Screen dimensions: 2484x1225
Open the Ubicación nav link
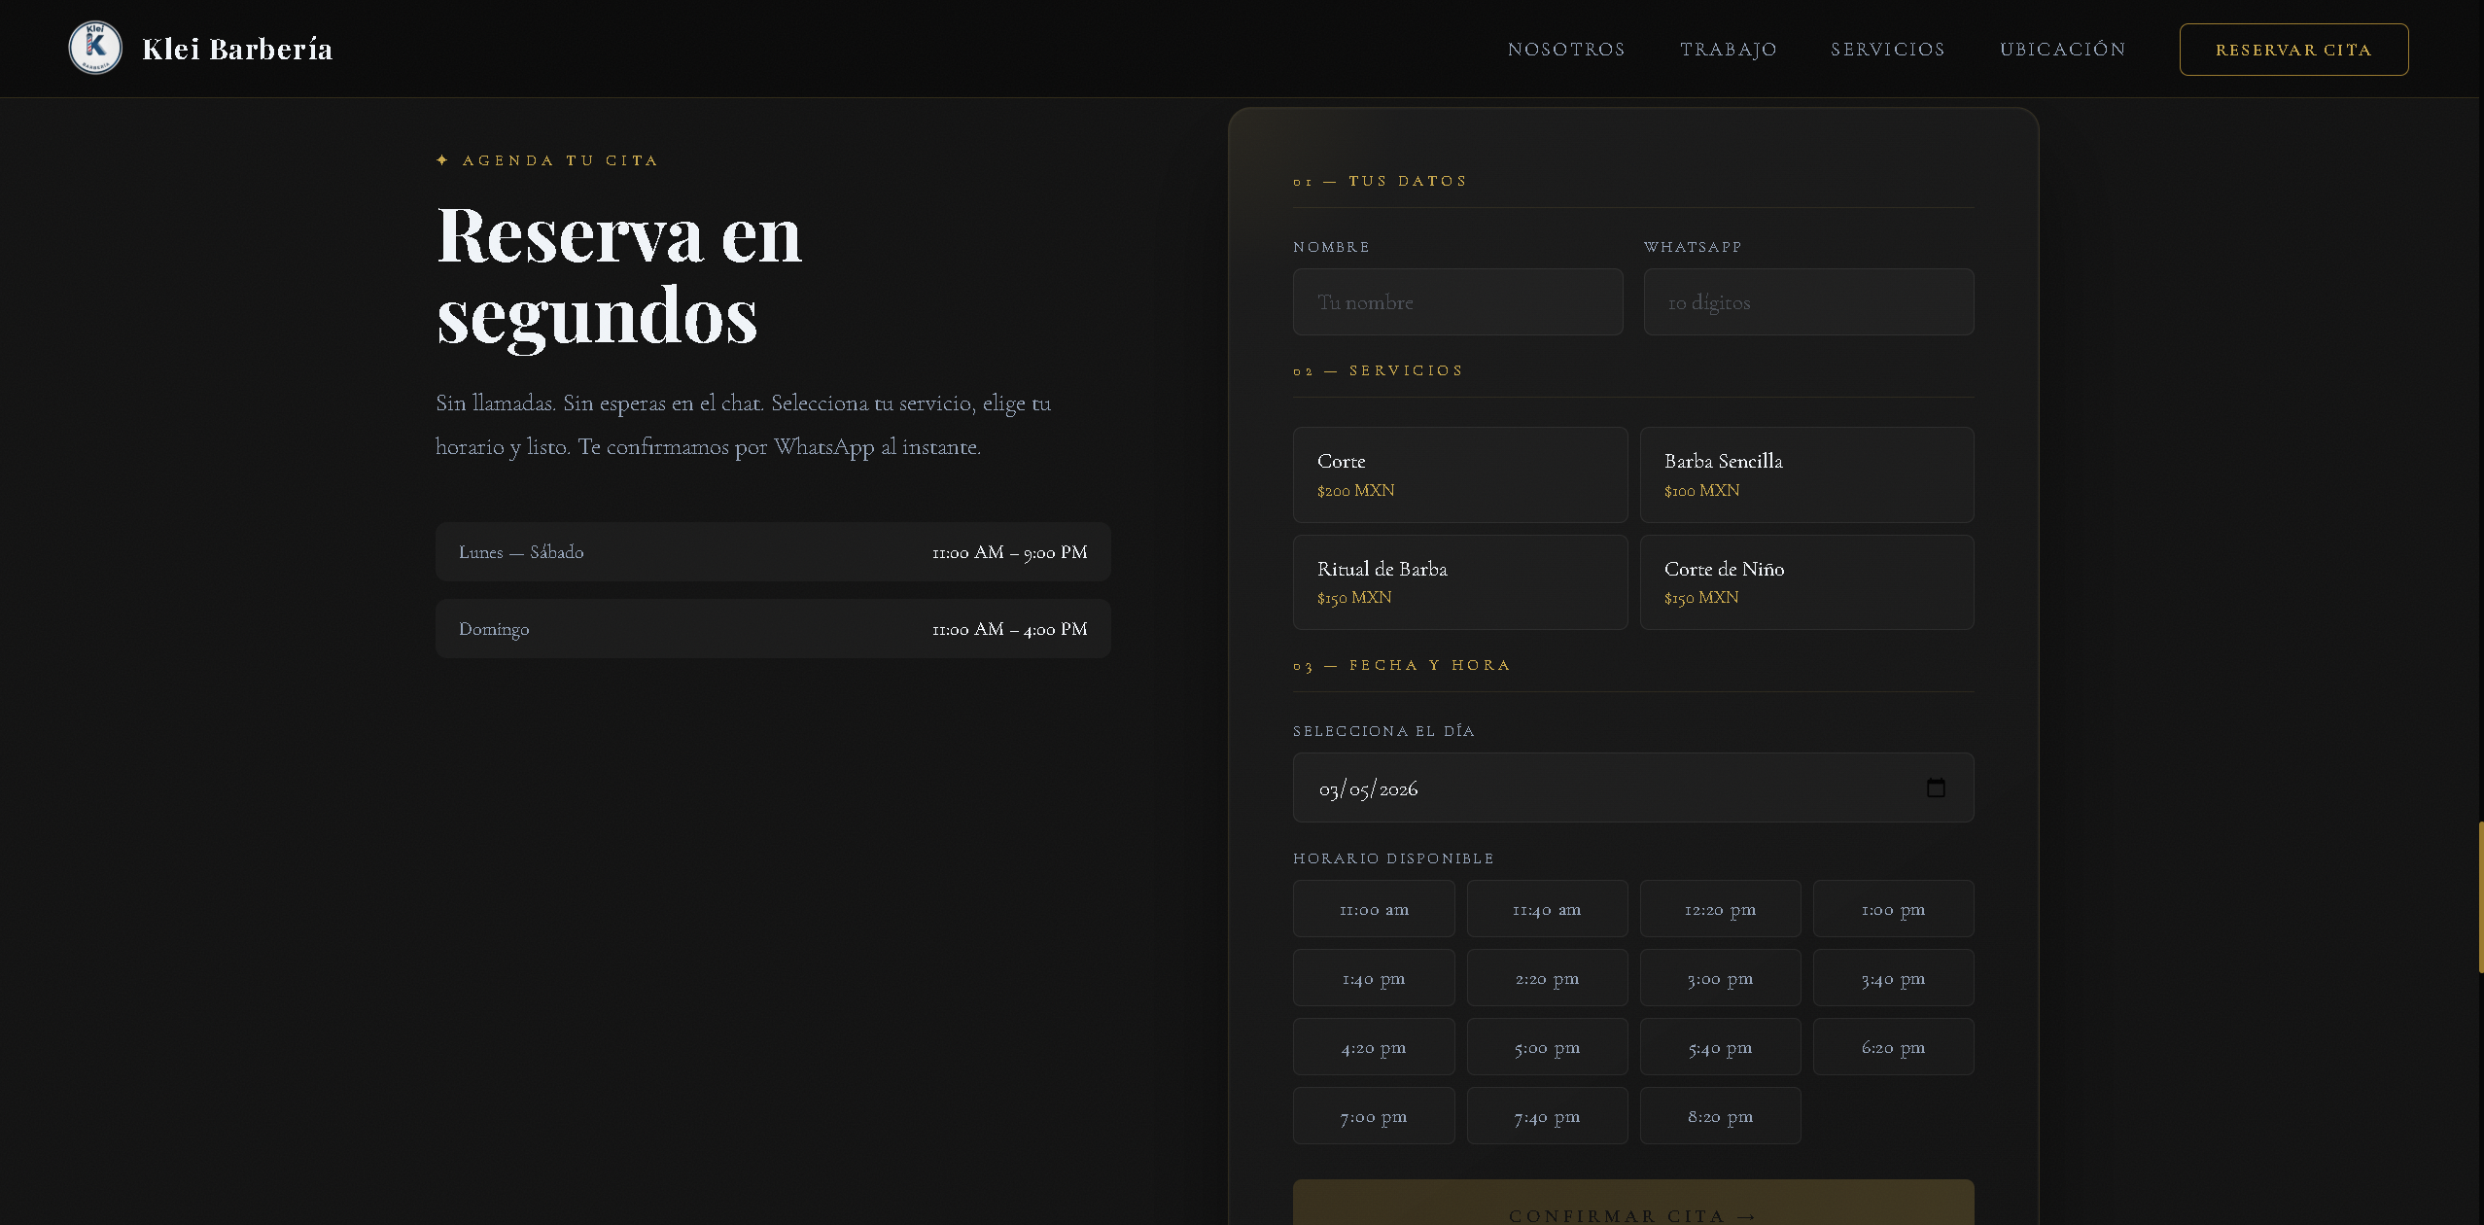click(x=2063, y=50)
